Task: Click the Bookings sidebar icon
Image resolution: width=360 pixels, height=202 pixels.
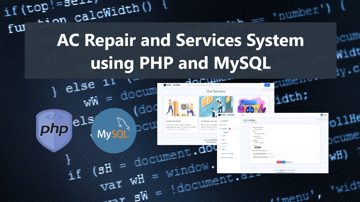Action: (220, 129)
